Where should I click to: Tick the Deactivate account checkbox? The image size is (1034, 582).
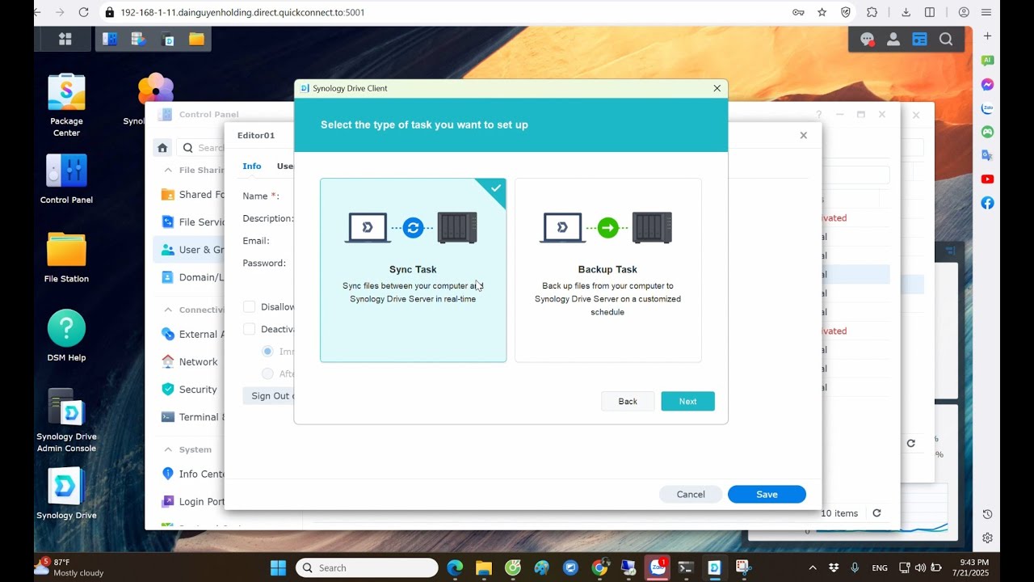[250, 329]
